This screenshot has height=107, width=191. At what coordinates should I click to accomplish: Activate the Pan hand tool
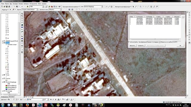tap(22, 23)
